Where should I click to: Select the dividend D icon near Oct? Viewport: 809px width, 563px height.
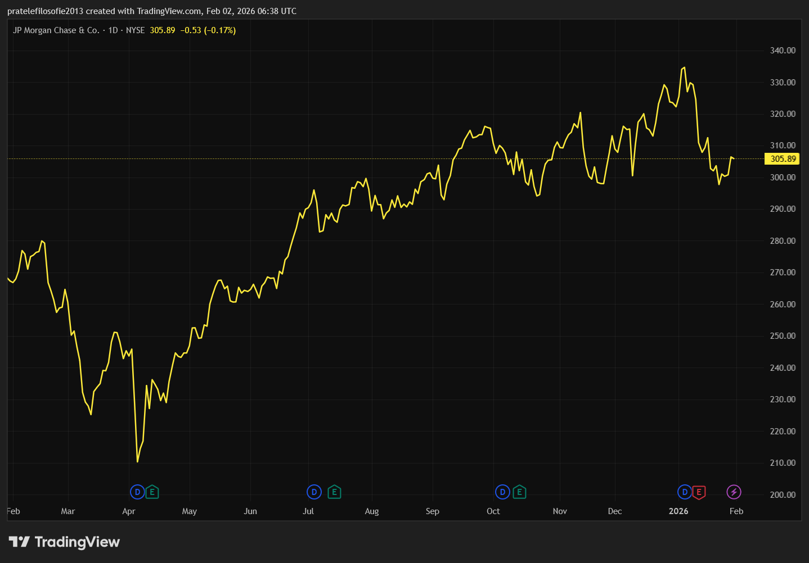[502, 492]
